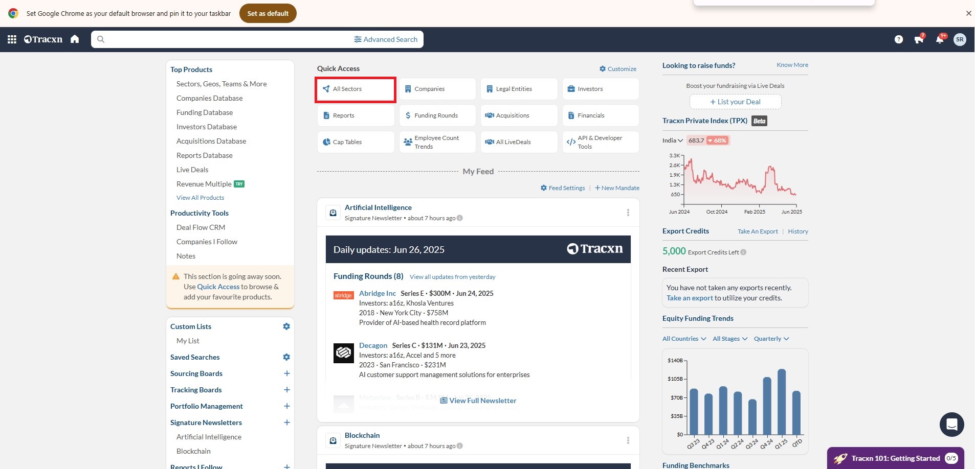
Task: Add a new Sourcing Board
Action: [x=286, y=373]
